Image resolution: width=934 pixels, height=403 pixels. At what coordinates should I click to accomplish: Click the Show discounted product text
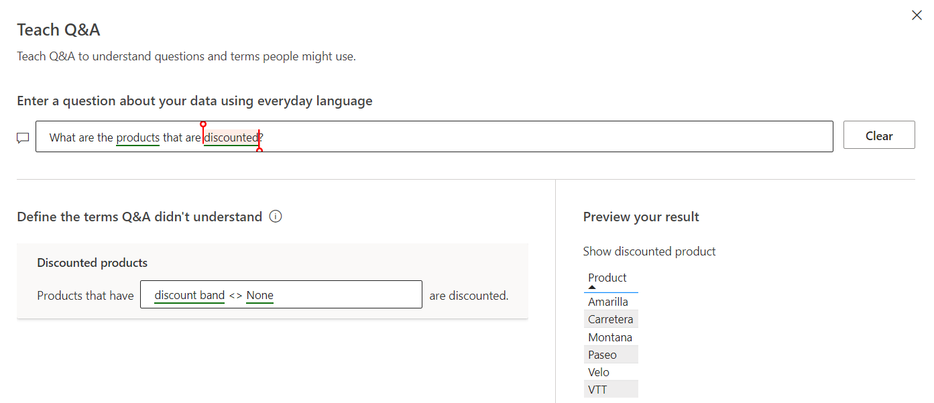coord(650,251)
